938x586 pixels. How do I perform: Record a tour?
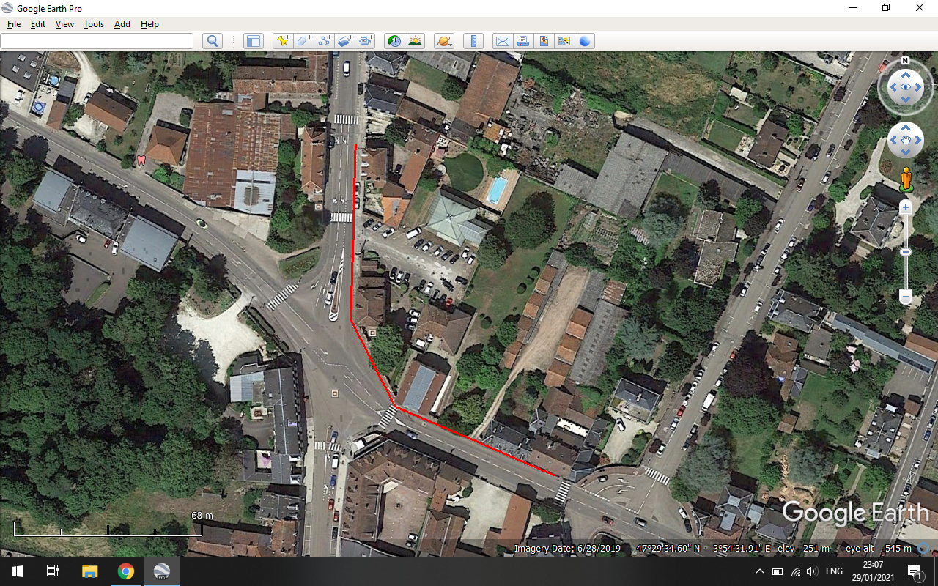pos(365,41)
